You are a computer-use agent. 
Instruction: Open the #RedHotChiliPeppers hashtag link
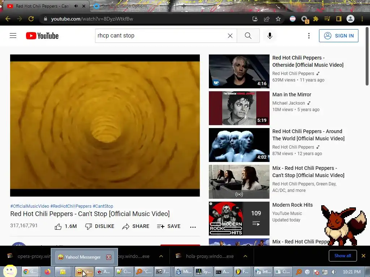click(71, 206)
